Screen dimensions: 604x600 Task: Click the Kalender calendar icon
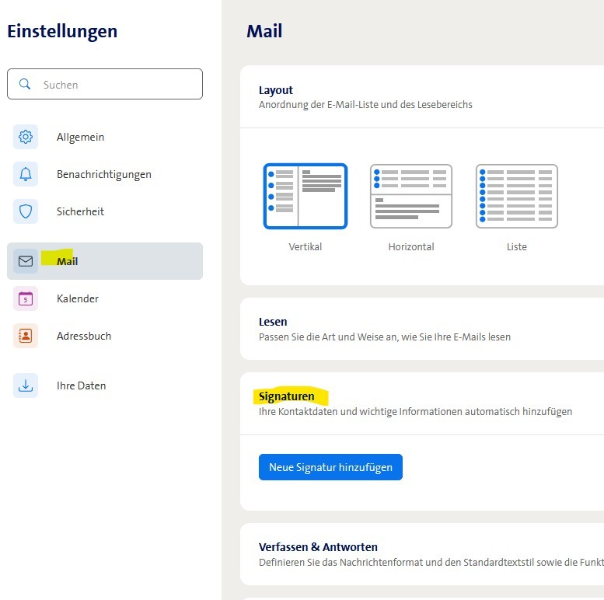(x=26, y=298)
